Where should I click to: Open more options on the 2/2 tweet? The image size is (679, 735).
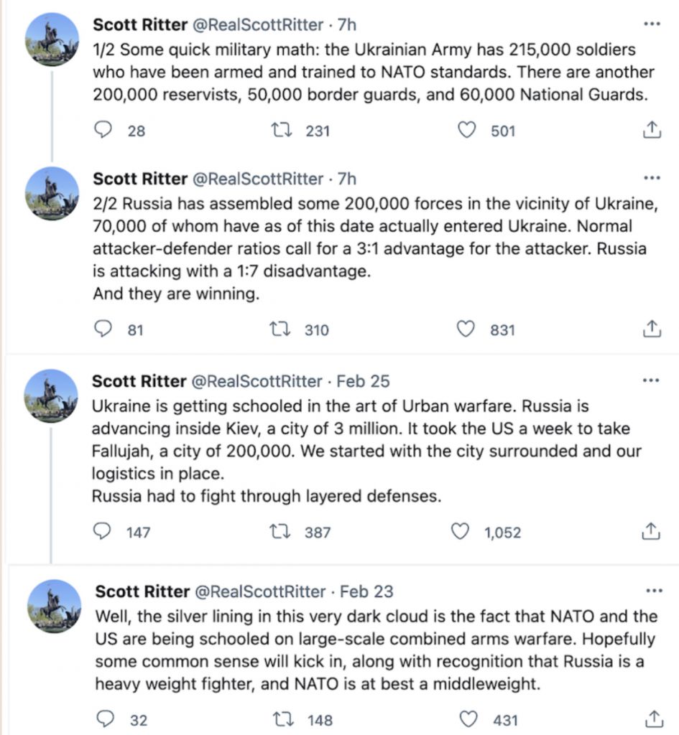coord(652,178)
